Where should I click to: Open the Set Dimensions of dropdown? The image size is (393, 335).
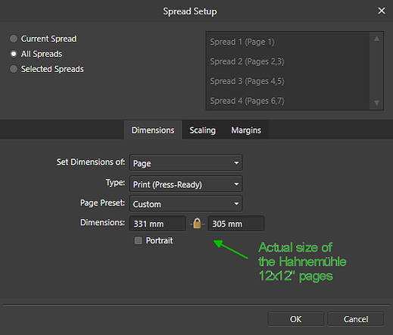[x=186, y=163]
